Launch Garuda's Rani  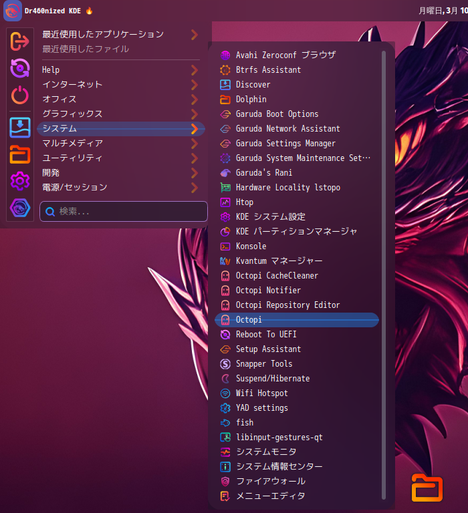(297, 173)
